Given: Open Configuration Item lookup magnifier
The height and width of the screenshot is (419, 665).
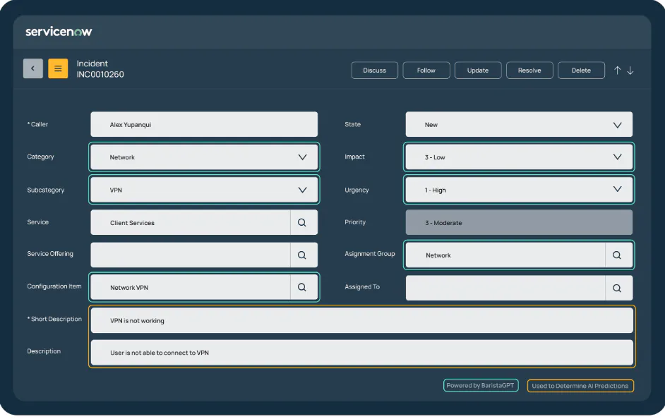Looking at the screenshot, I should point(302,287).
